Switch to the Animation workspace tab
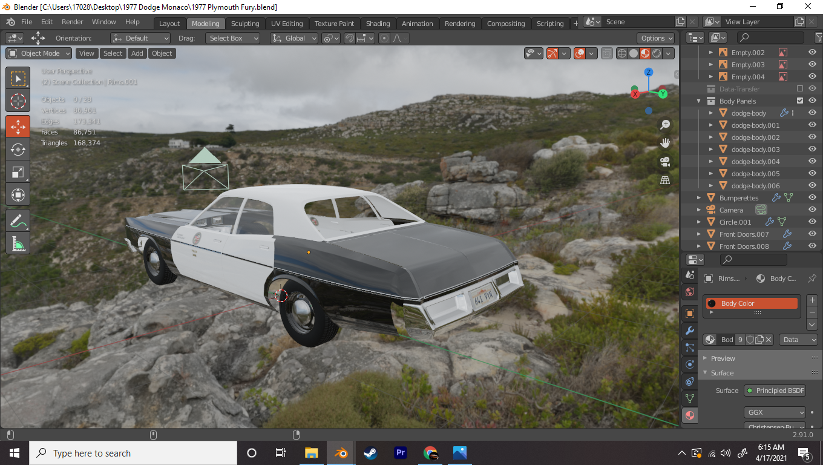The image size is (823, 465). pos(418,24)
